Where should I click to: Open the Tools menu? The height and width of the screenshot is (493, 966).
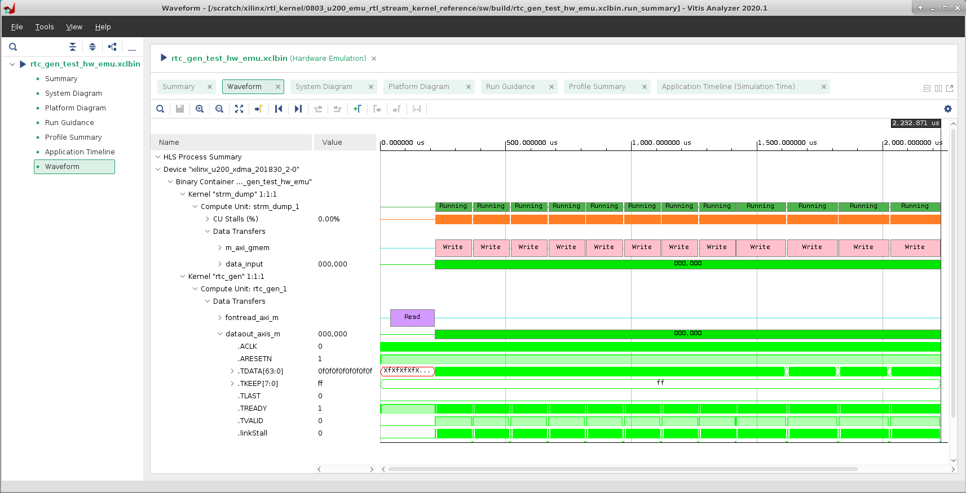click(45, 27)
